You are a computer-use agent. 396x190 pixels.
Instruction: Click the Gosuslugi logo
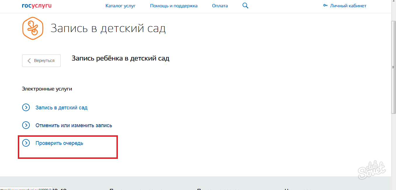36,6
